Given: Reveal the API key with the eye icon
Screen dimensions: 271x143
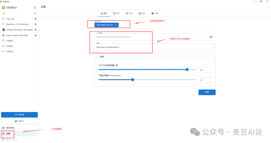Looking at the screenshot, I should point(211,37).
